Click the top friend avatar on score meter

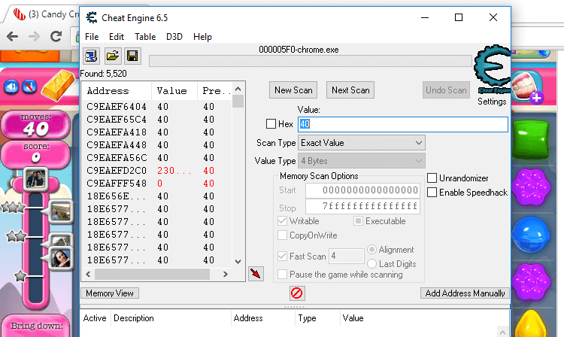[x=35, y=179]
